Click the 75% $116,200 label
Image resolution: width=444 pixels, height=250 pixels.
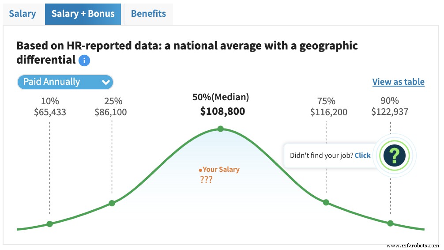point(328,107)
